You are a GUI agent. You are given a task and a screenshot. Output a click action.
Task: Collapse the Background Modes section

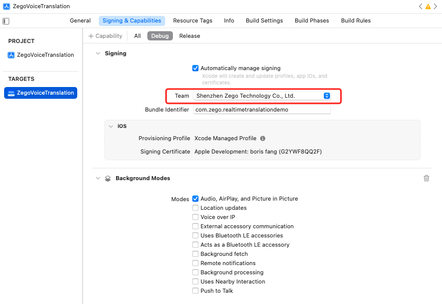98,178
